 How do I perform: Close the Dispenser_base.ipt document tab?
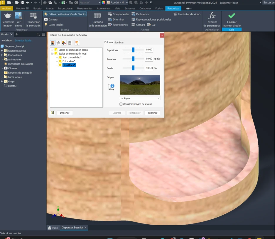tap(85, 228)
